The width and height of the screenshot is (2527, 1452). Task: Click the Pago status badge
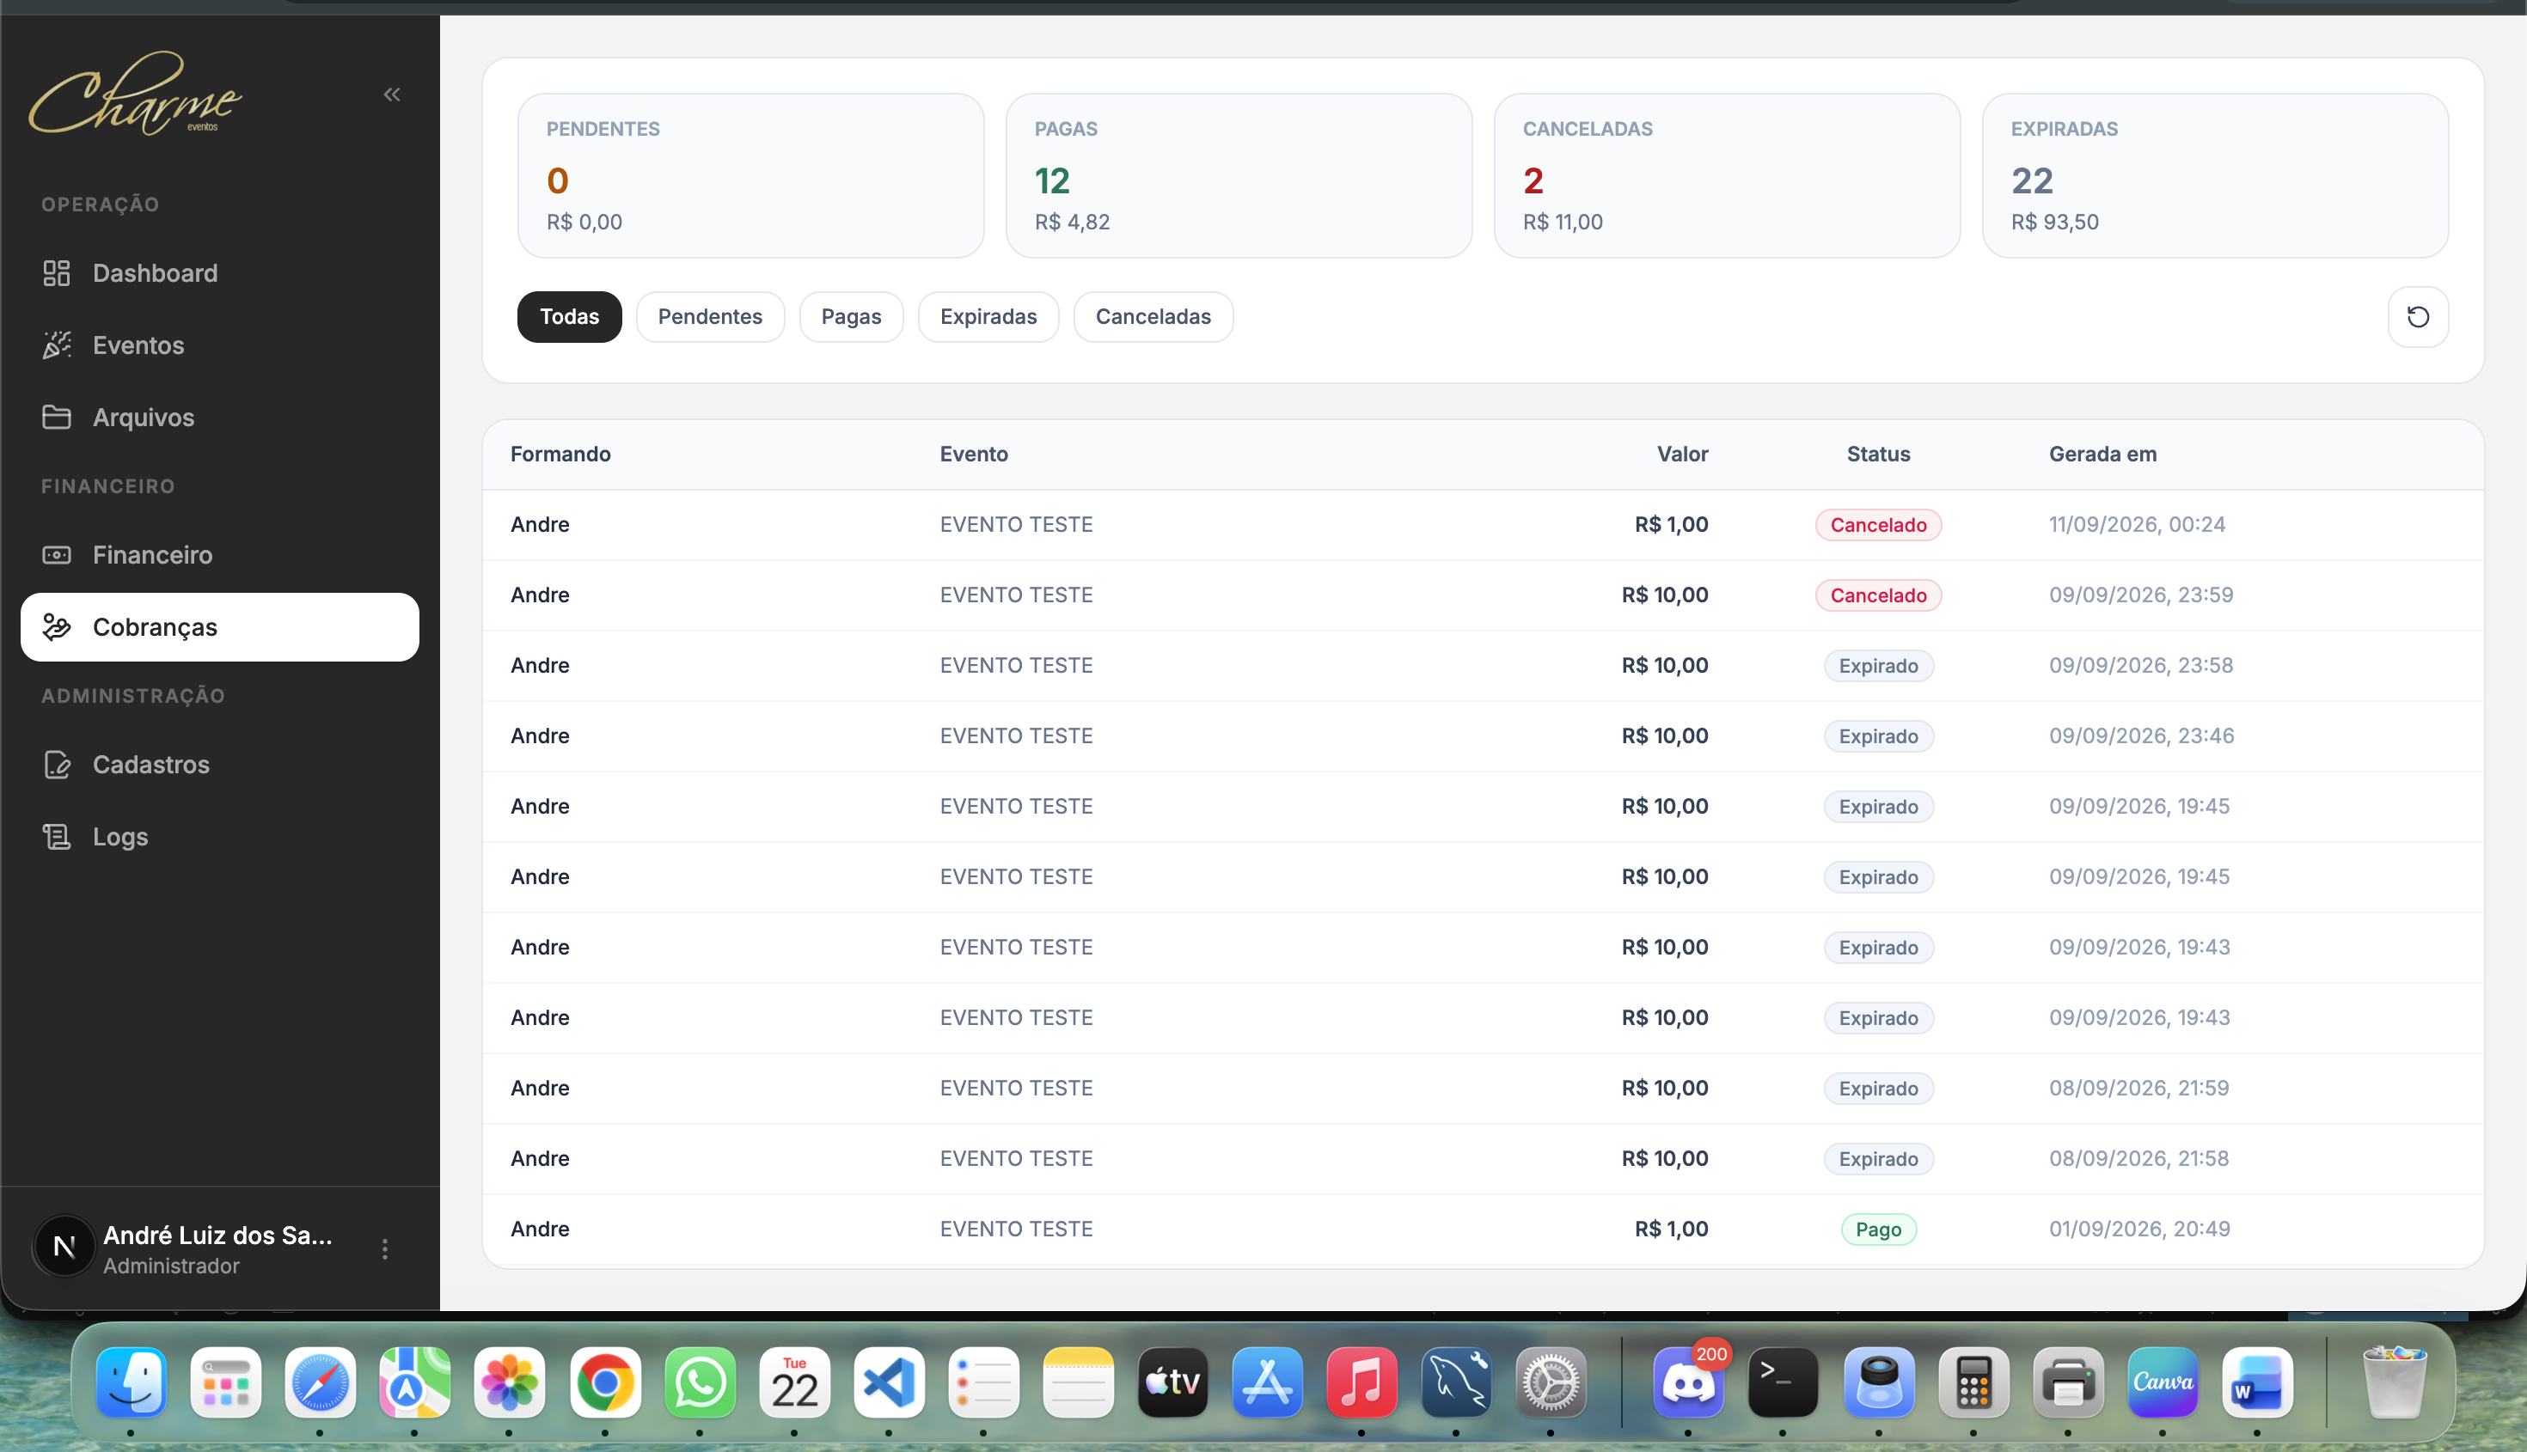[x=1879, y=1229]
